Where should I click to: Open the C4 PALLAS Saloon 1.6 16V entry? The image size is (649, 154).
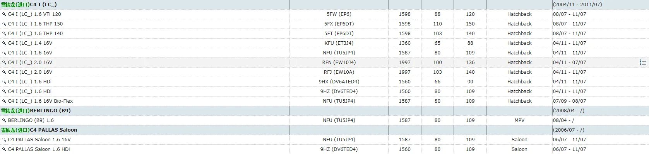click(39, 140)
